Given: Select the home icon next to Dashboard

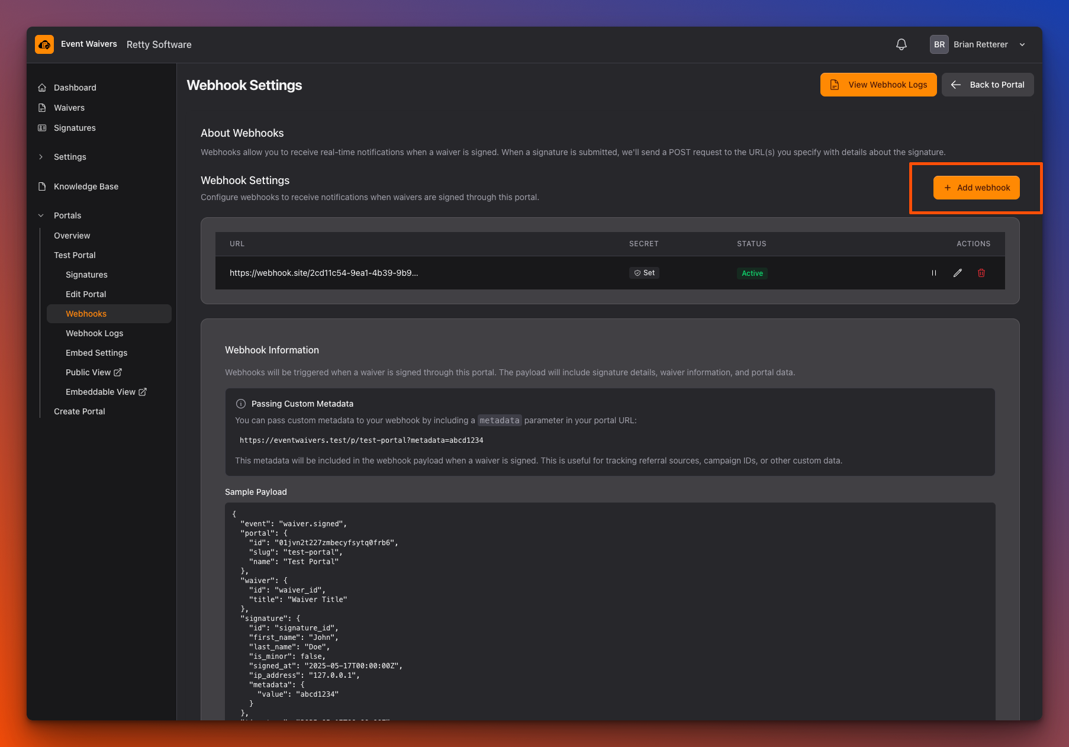Looking at the screenshot, I should (42, 87).
